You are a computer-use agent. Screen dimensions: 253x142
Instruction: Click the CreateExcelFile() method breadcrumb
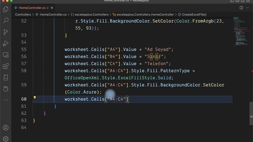click(x=193, y=15)
